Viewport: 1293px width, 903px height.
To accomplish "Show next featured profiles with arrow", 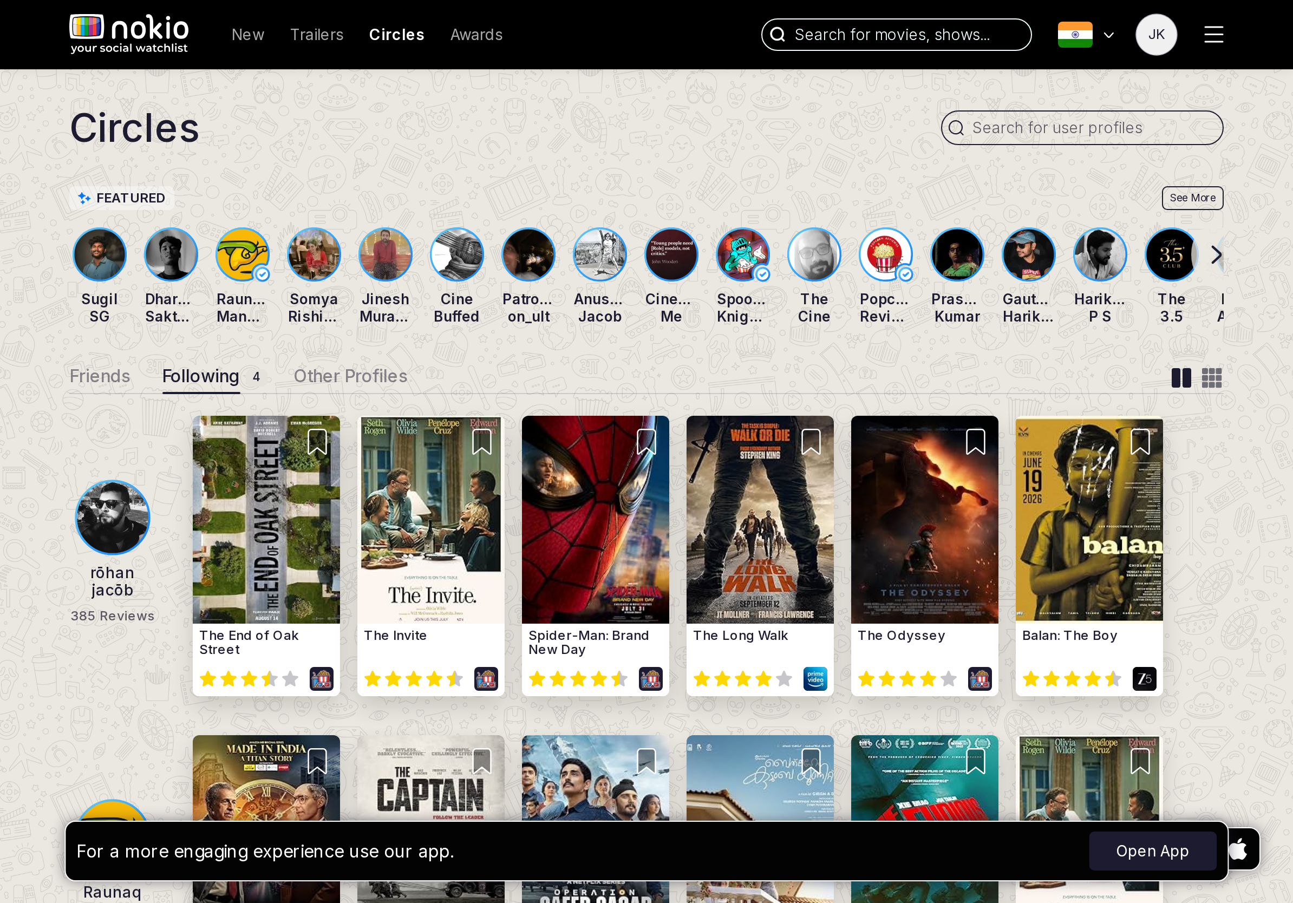I will click(x=1216, y=254).
